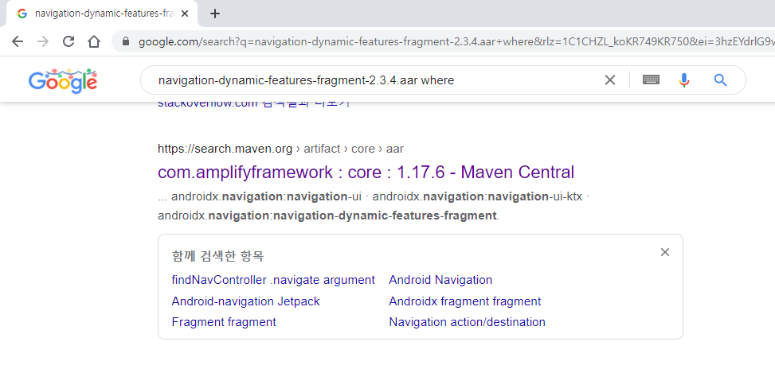The width and height of the screenshot is (775, 365).
Task: Click the result snippet mentioning navigation-ui-ktx
Action: tap(374, 206)
